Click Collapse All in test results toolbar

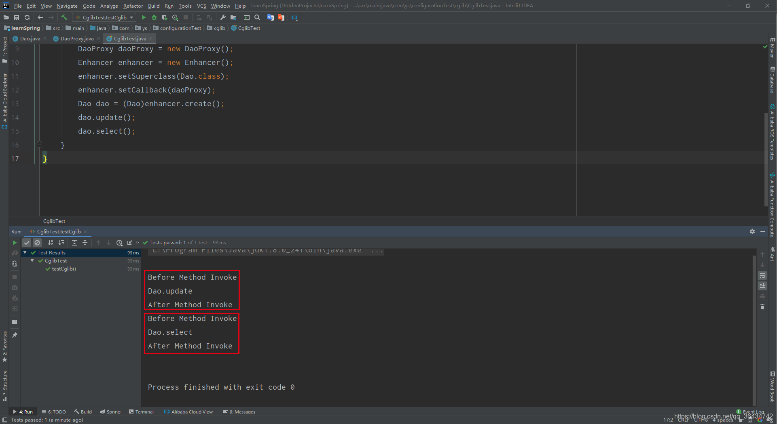(85, 243)
